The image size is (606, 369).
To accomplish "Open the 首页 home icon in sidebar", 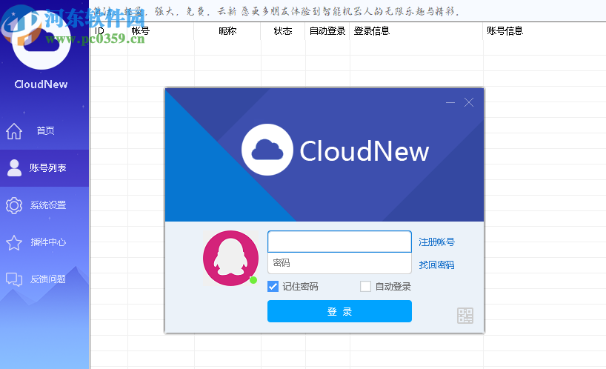I will [x=14, y=131].
